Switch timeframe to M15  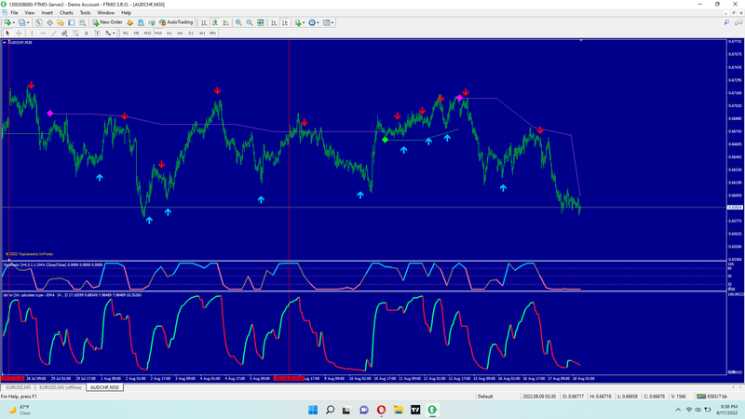coord(147,33)
